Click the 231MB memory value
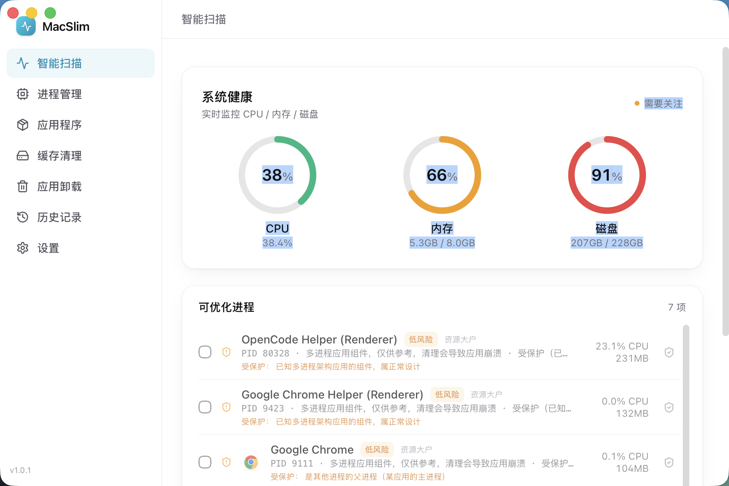 point(632,358)
